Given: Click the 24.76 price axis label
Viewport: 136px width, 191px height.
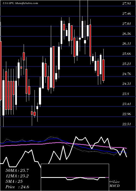Looking at the screenshot, I should point(127,74).
